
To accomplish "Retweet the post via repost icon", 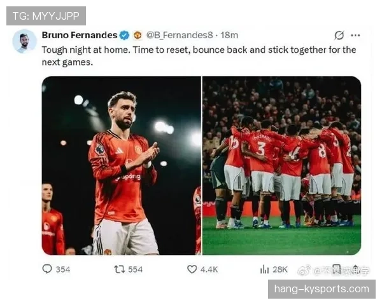I will 120,269.
